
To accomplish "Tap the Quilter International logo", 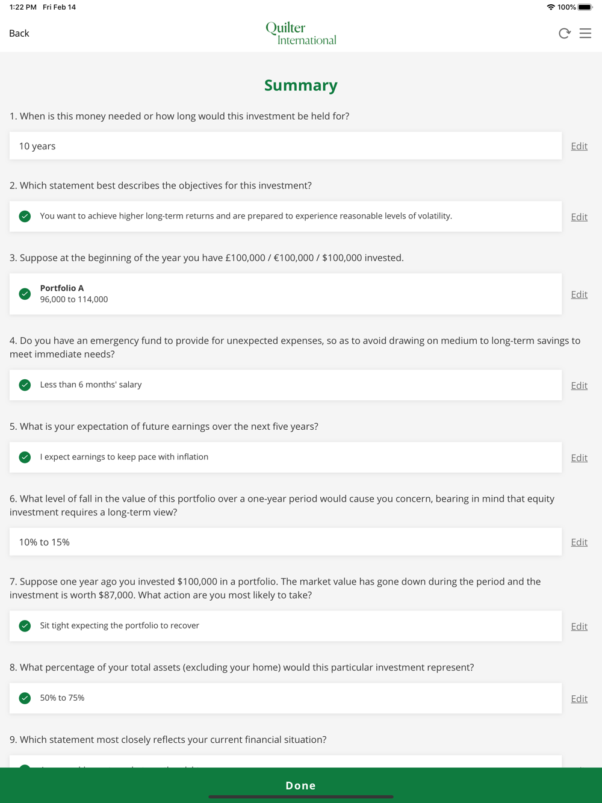I will click(301, 34).
